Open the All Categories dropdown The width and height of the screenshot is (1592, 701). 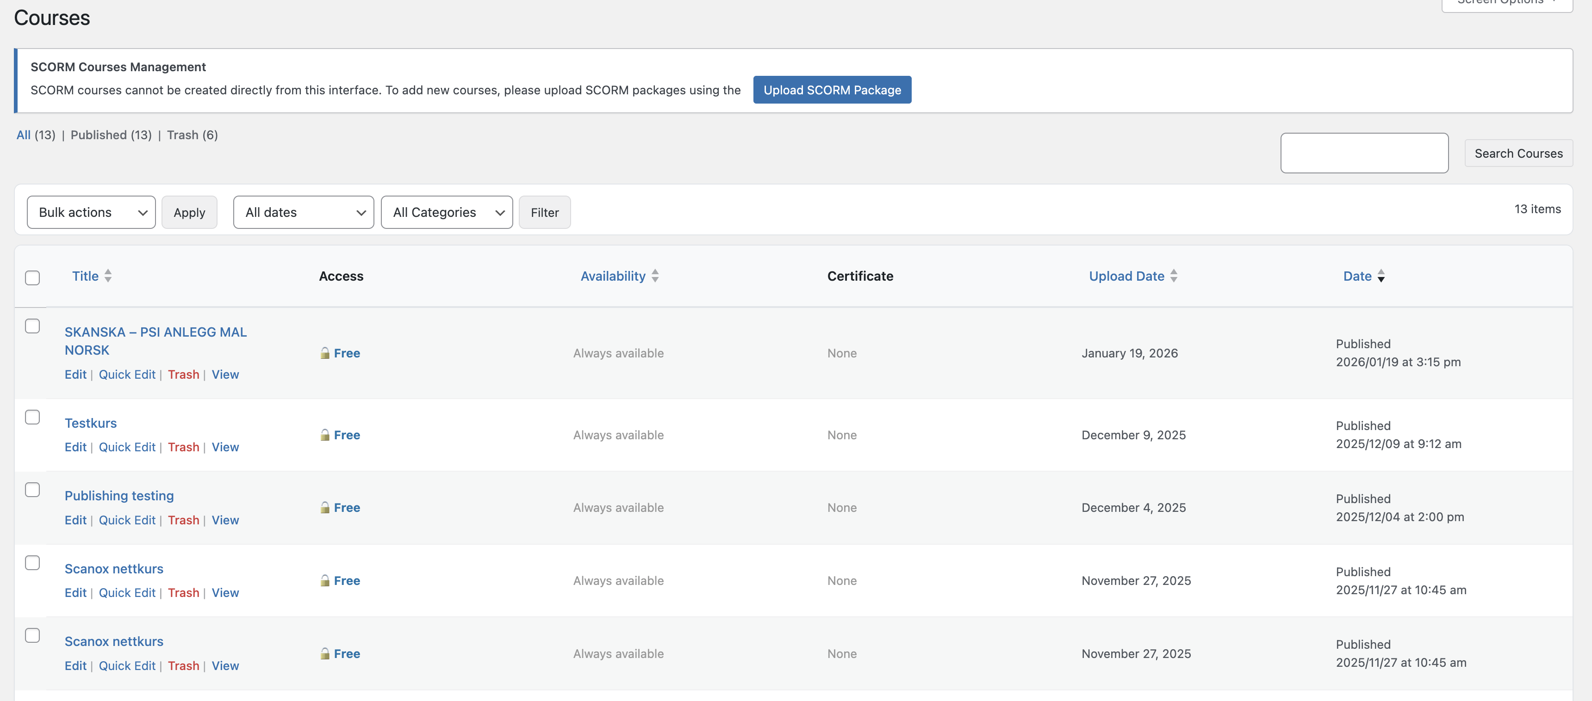pos(447,212)
